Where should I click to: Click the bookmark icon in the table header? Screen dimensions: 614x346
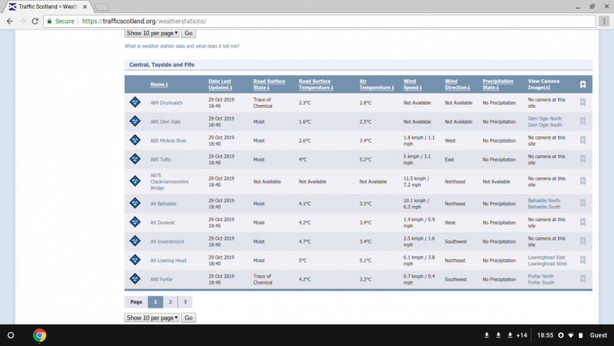coord(583,84)
